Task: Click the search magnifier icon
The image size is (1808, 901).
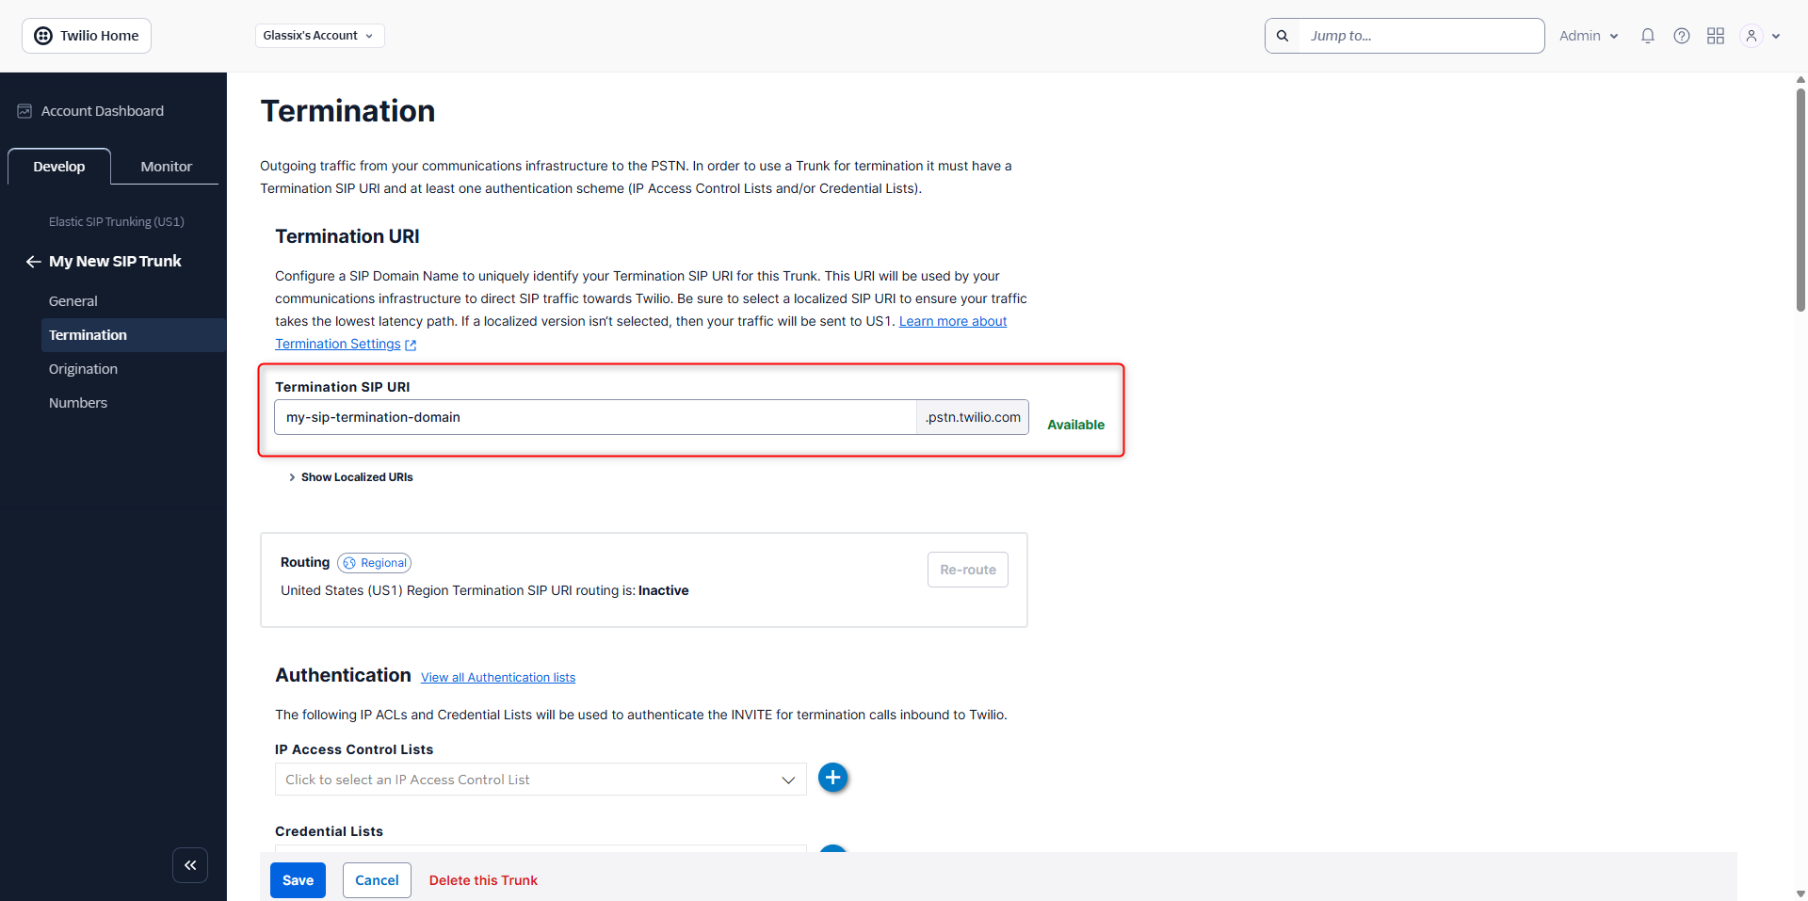Action: (1283, 36)
